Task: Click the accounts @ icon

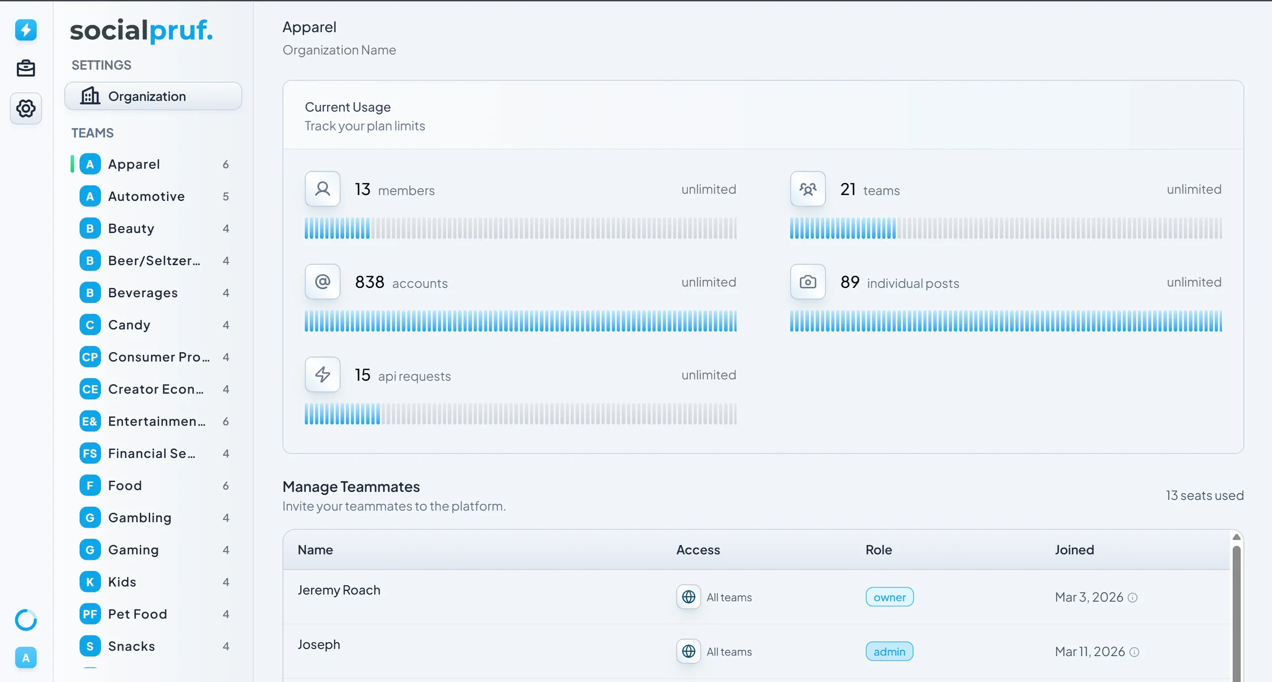Action: (323, 281)
